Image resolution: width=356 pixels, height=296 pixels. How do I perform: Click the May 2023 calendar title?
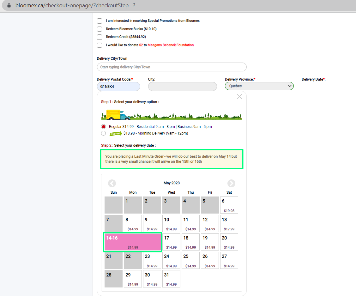[172, 183]
